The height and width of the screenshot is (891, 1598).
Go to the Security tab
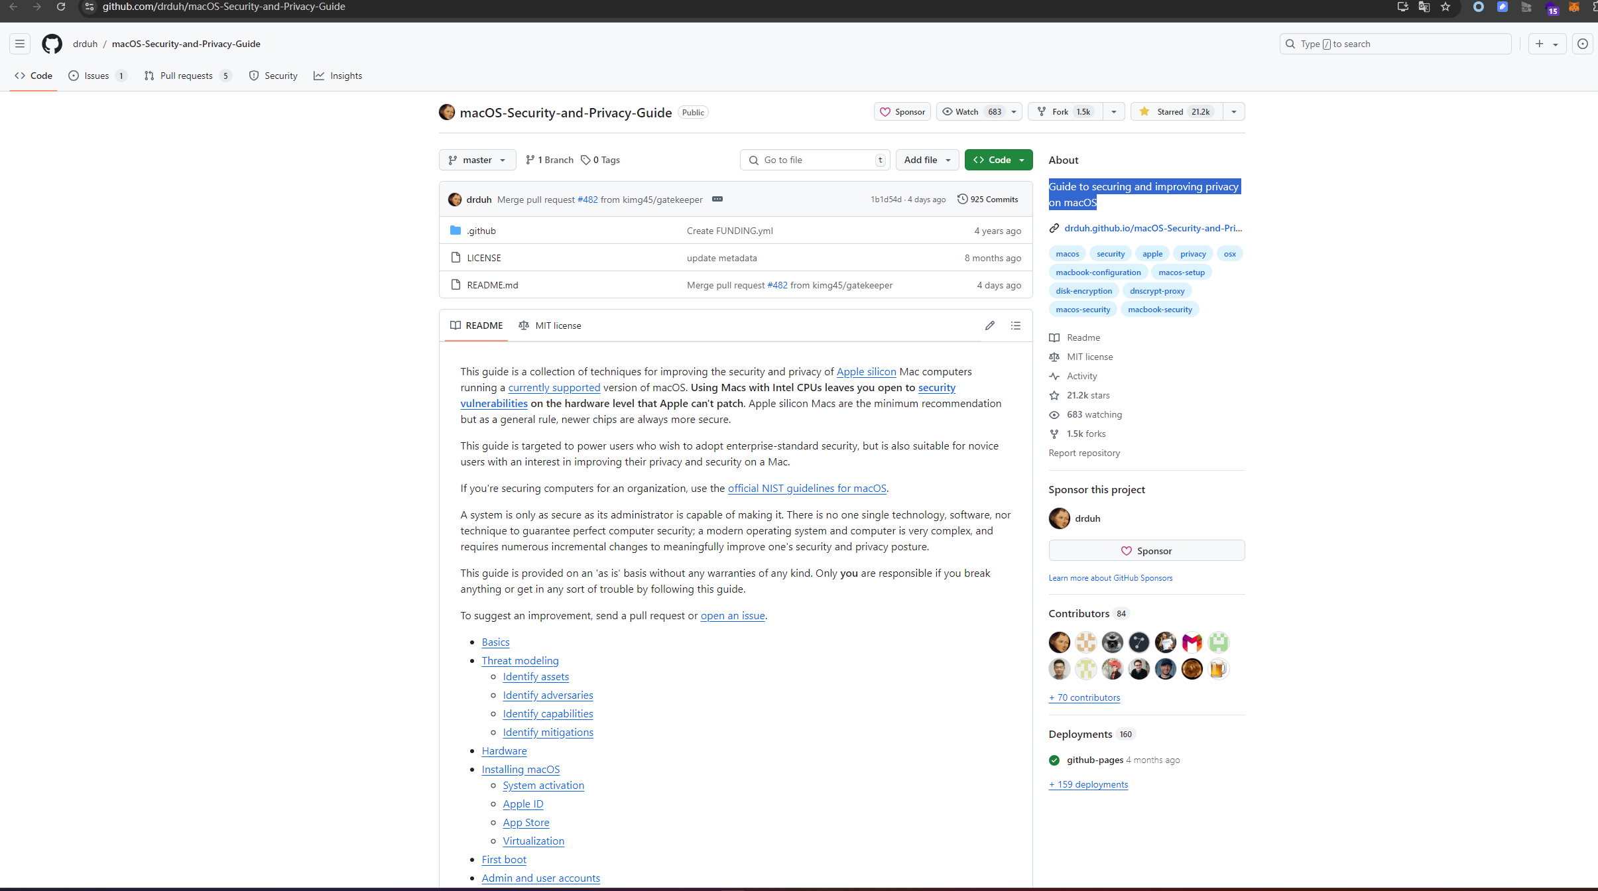tap(273, 76)
